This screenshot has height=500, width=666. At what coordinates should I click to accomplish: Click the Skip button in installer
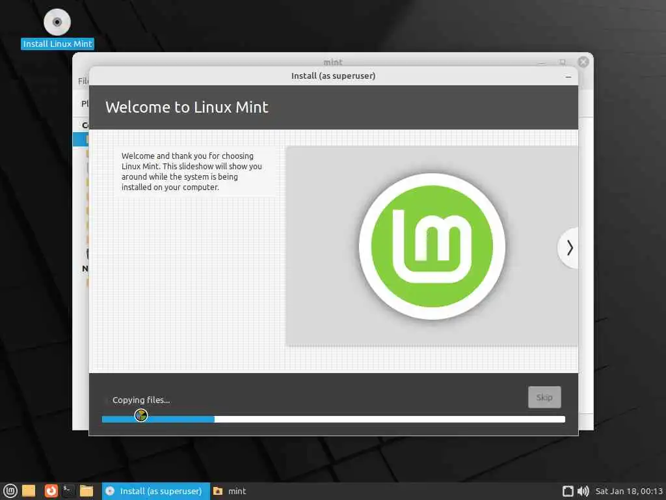[544, 397]
